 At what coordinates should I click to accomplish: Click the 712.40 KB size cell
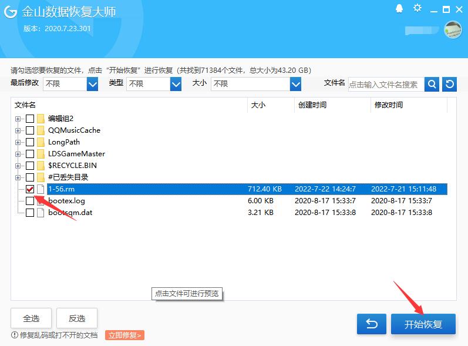tap(265, 189)
